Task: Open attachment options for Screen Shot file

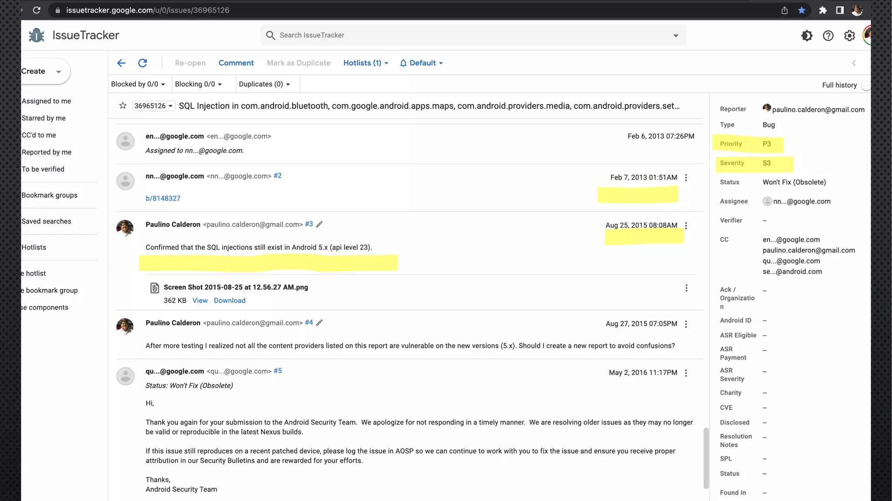Action: [x=686, y=288]
